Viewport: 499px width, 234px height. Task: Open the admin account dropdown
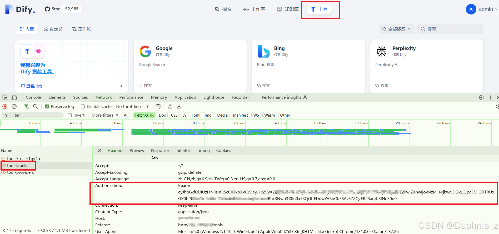click(482, 9)
